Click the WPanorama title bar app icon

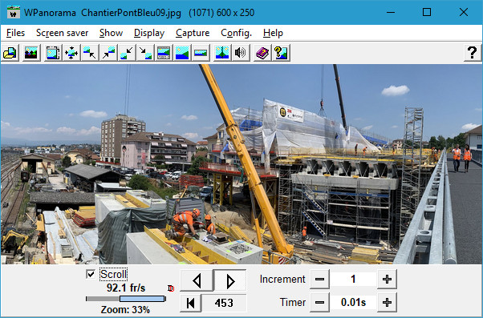tap(14, 12)
